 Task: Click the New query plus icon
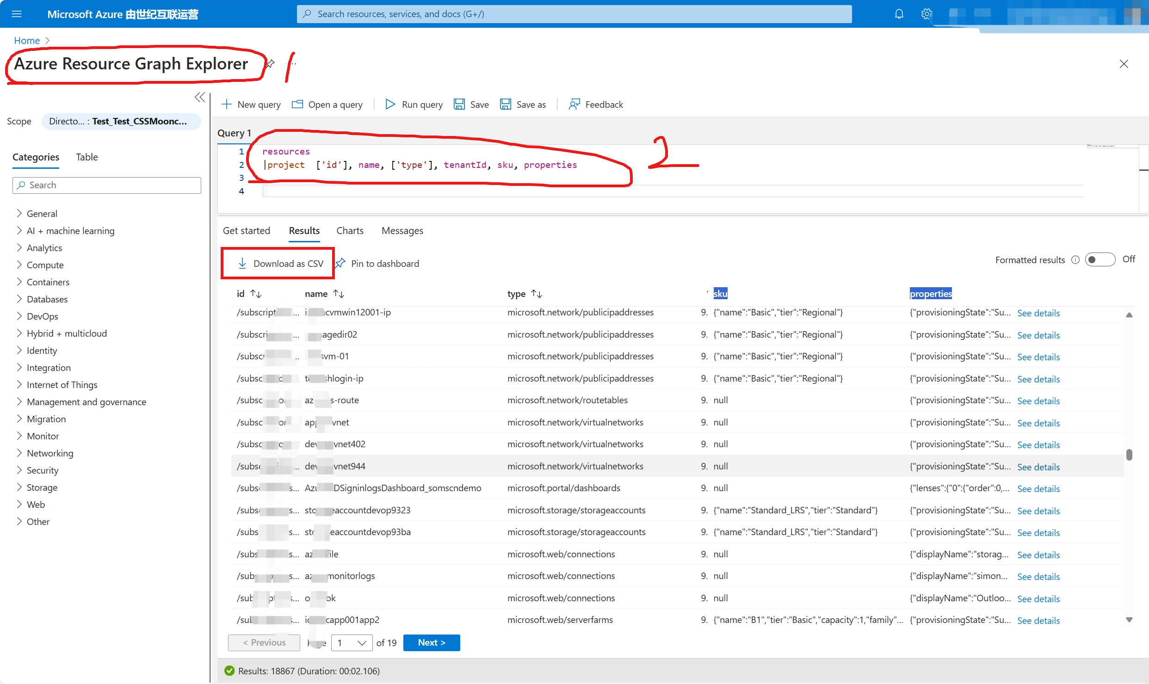pos(226,104)
